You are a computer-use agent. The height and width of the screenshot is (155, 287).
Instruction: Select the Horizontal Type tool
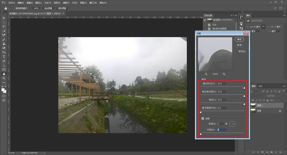pos(4,57)
